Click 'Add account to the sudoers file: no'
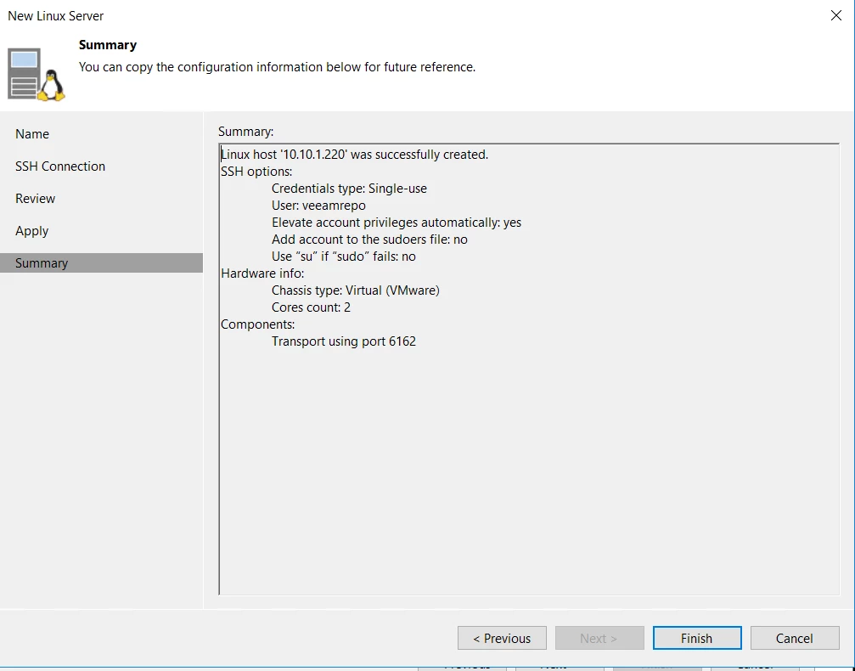The width and height of the screenshot is (855, 671). coord(369,239)
